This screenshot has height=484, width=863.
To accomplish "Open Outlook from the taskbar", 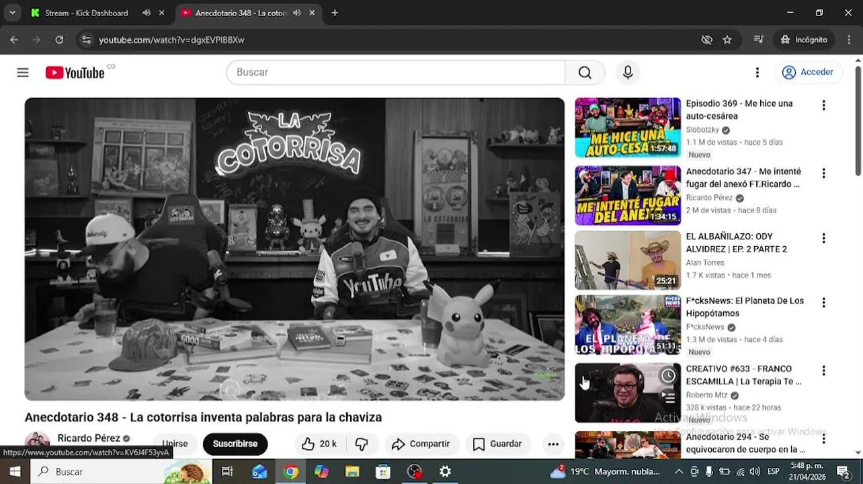I will click(x=259, y=471).
